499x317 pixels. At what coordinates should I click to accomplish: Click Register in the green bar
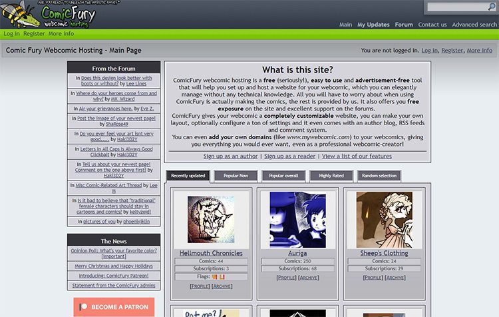pos(34,33)
